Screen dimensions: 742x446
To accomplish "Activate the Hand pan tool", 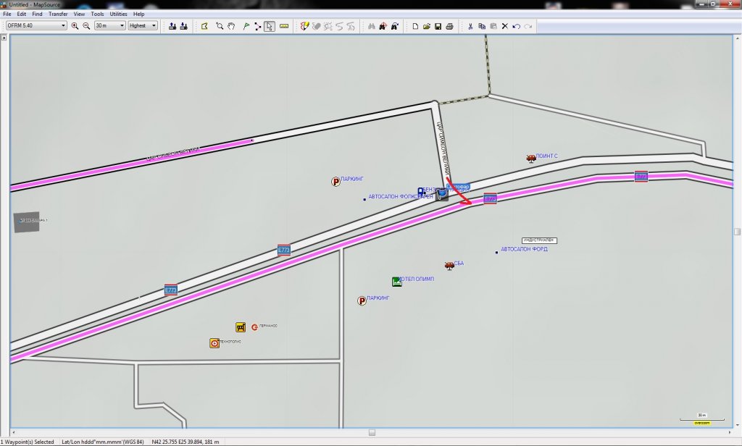I will click(231, 26).
